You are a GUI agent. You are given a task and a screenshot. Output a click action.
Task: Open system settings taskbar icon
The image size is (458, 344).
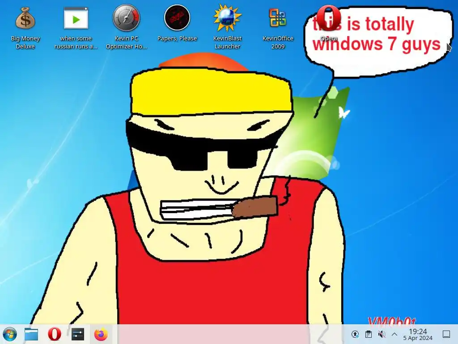click(x=78, y=334)
